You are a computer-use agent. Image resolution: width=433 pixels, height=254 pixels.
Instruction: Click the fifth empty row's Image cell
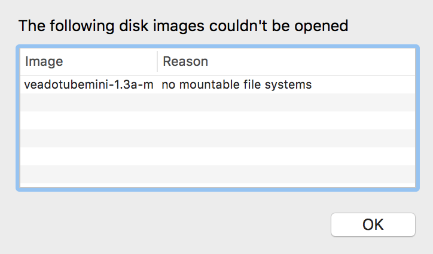(x=89, y=174)
